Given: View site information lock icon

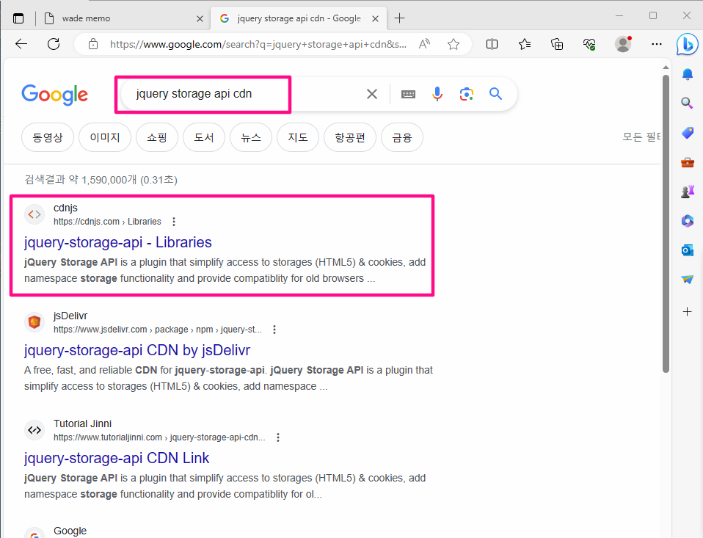Looking at the screenshot, I should click(92, 44).
